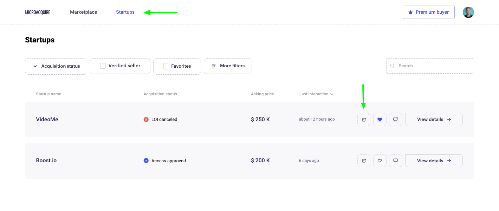
Task: Open the Startups nav tab
Action: [125, 12]
